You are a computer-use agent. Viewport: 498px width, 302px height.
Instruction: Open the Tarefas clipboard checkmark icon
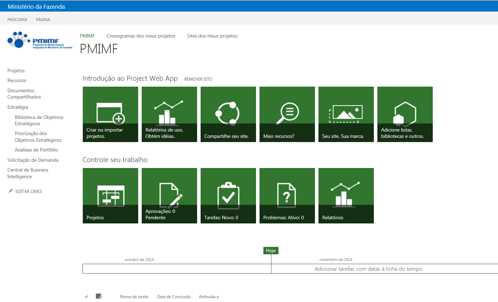(228, 195)
